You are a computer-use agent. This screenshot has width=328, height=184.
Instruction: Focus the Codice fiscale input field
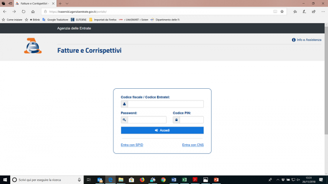tap(165, 104)
